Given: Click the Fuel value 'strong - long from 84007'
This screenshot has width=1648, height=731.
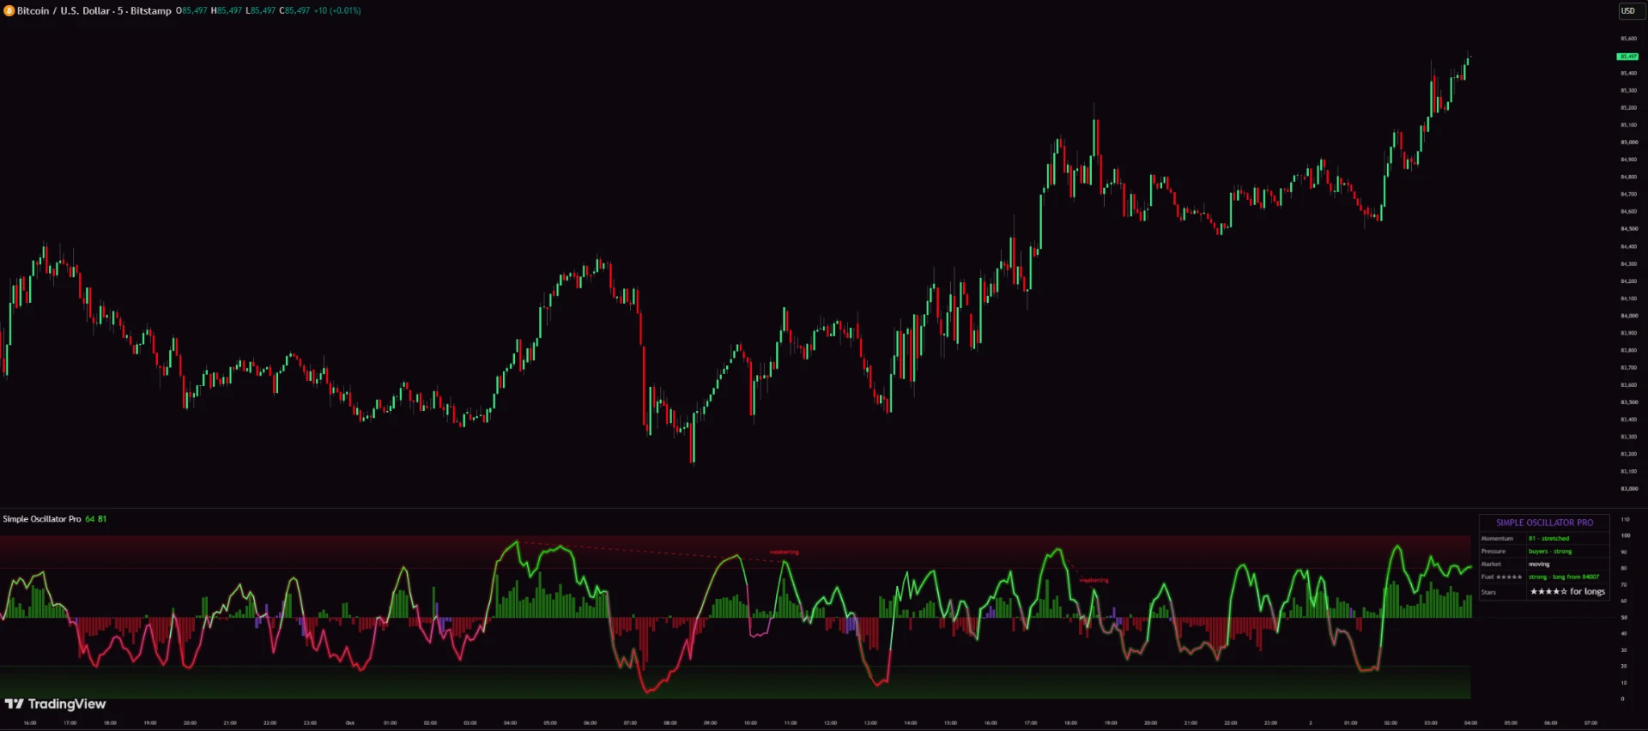Looking at the screenshot, I should click(x=1564, y=577).
